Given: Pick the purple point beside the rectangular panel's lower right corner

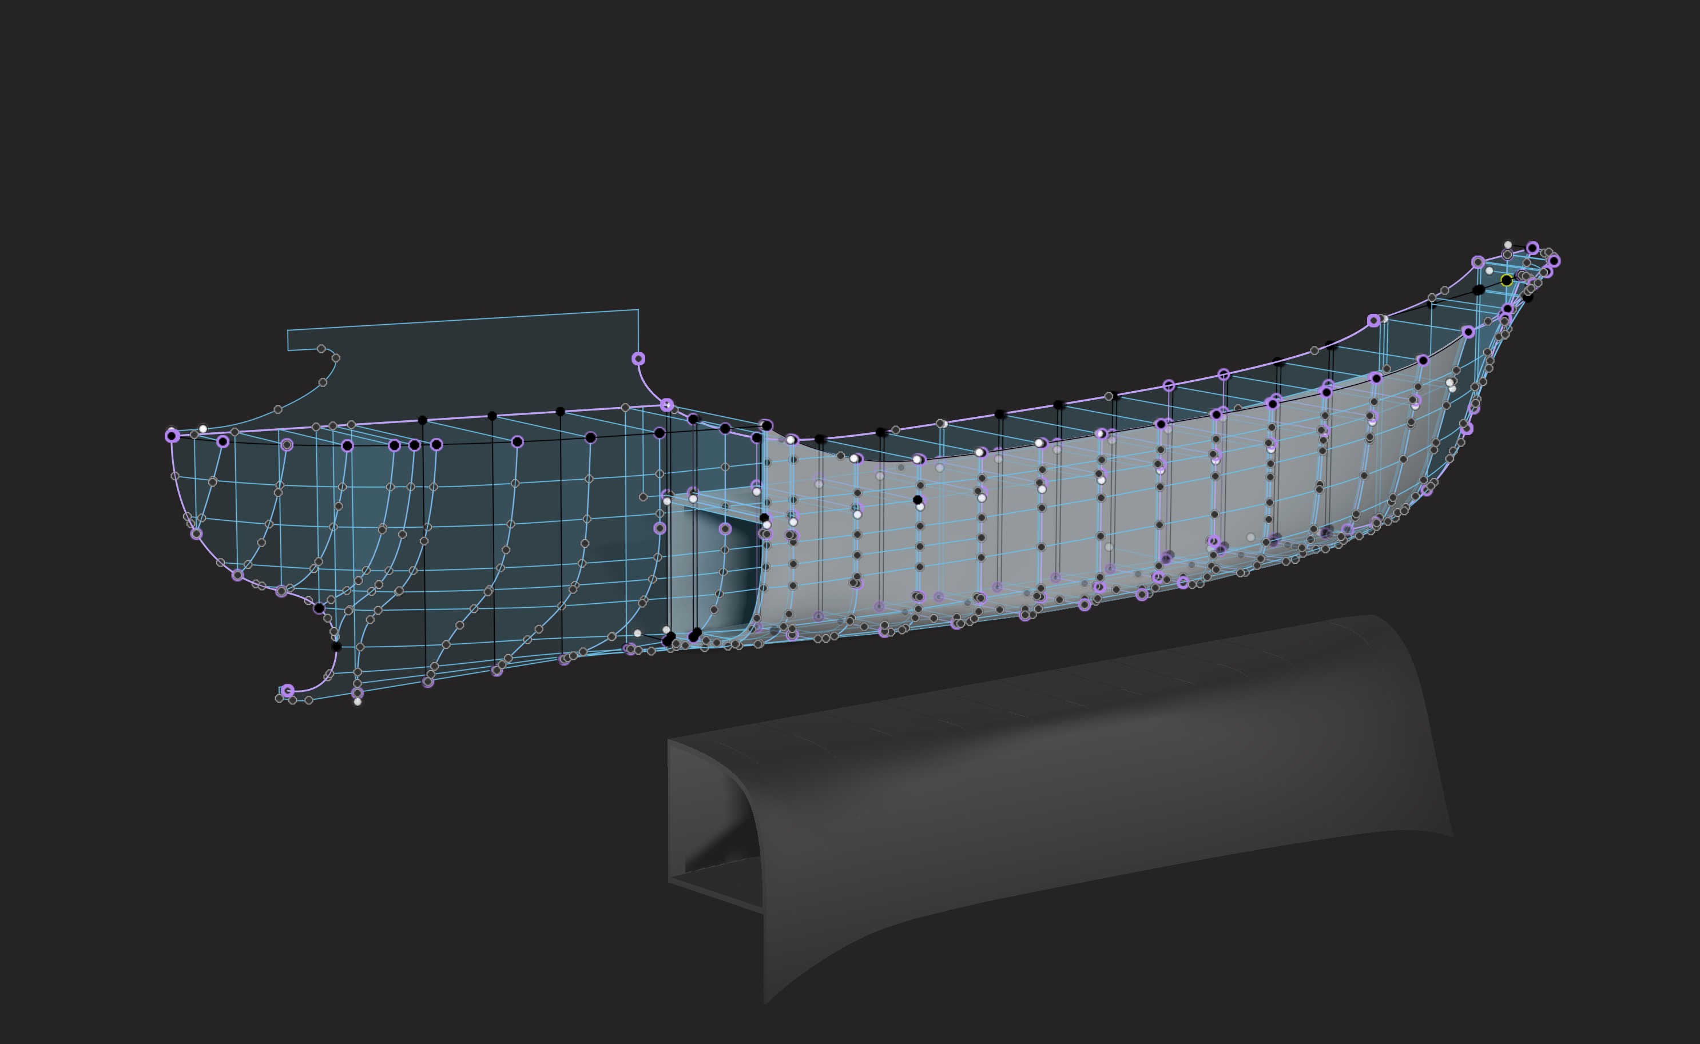Looking at the screenshot, I should pyautogui.click(x=638, y=358).
